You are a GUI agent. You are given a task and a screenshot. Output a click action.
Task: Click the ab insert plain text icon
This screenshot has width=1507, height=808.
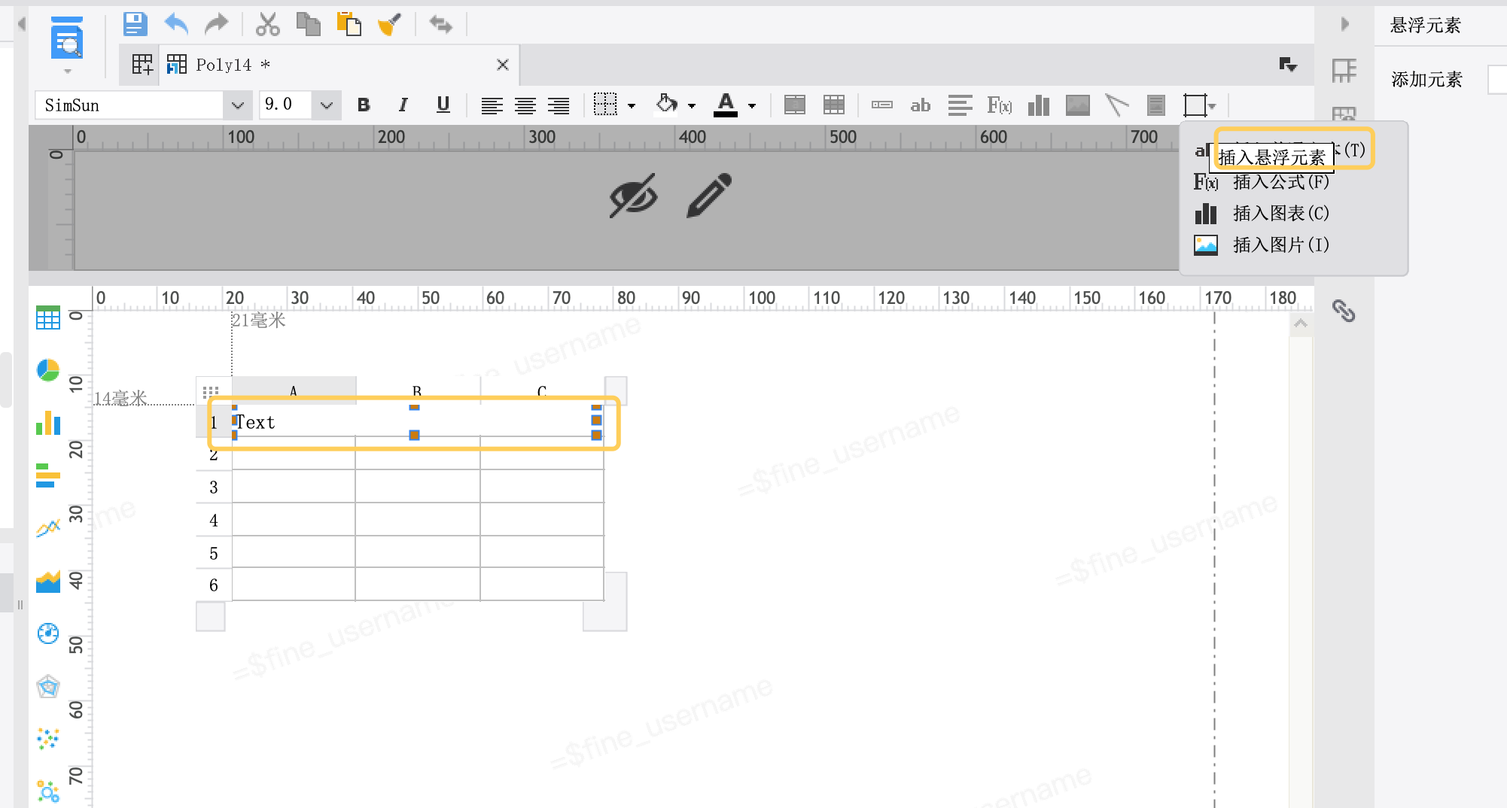click(921, 105)
